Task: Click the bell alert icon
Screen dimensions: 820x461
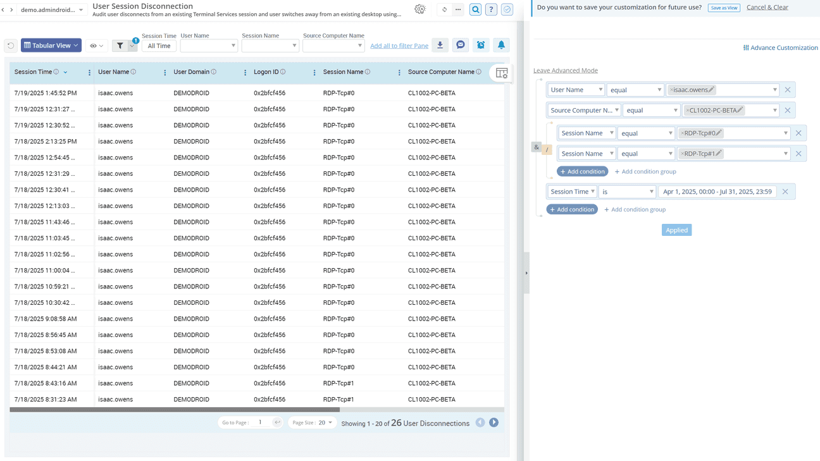Action: tap(501, 45)
